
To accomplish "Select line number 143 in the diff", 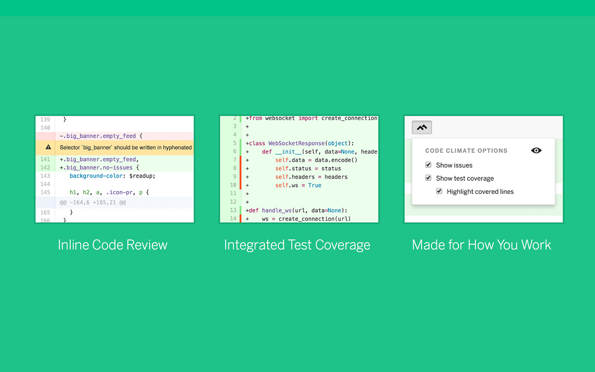I will pyautogui.click(x=44, y=176).
